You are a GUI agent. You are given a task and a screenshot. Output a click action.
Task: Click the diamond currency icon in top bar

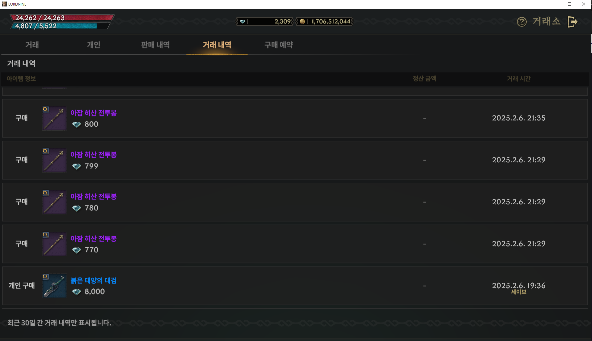(x=243, y=22)
